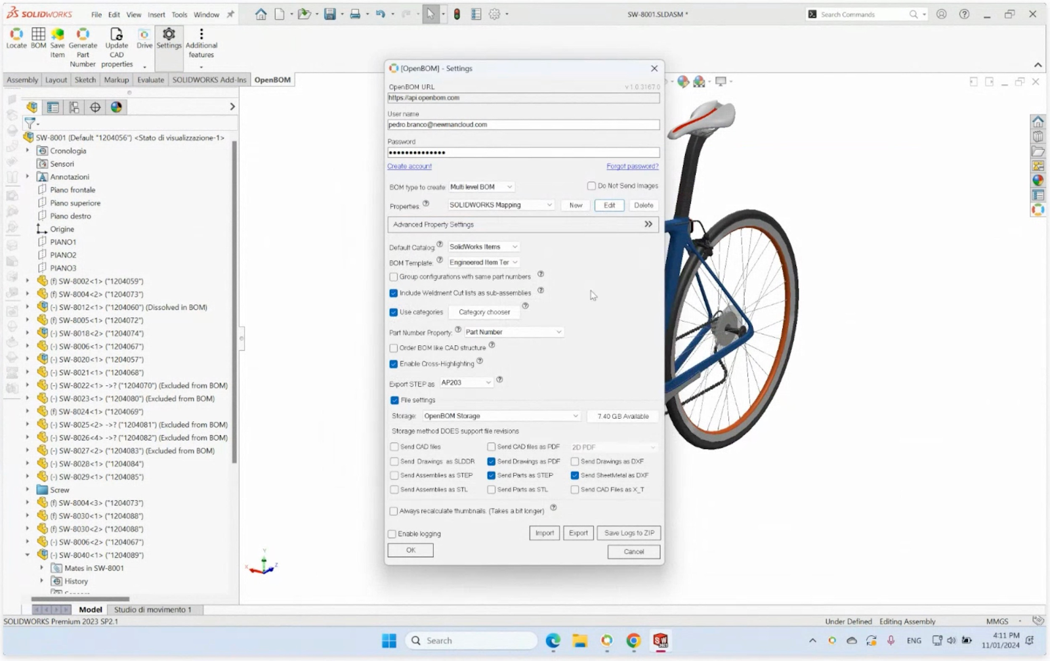Uncheck Send Drawings as PDF
The width and height of the screenshot is (1050, 661).
[x=491, y=461]
